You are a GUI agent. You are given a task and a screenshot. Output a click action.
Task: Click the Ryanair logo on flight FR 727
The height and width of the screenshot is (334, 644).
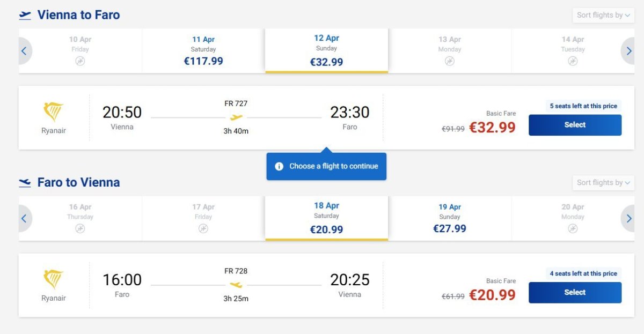click(x=53, y=112)
